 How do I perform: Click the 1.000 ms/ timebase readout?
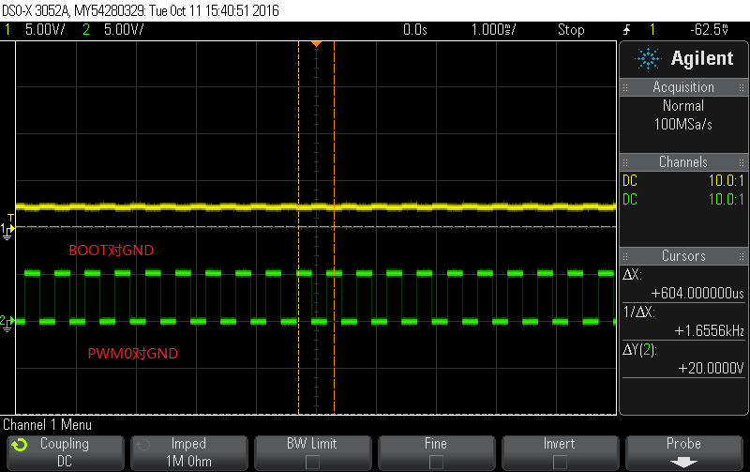[x=494, y=30]
